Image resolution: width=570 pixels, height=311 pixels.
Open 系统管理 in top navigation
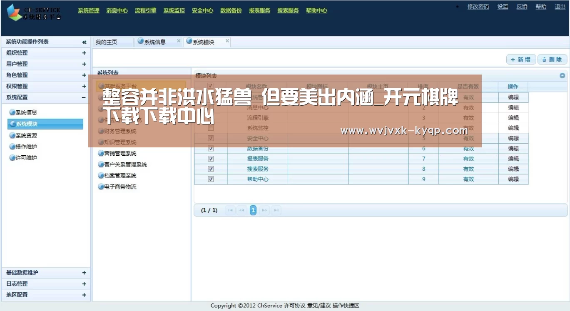coord(89,11)
